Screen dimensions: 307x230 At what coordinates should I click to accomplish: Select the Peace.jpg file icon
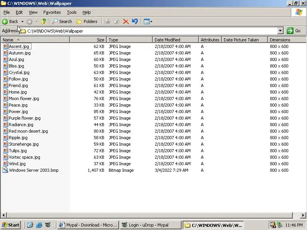point(5,105)
